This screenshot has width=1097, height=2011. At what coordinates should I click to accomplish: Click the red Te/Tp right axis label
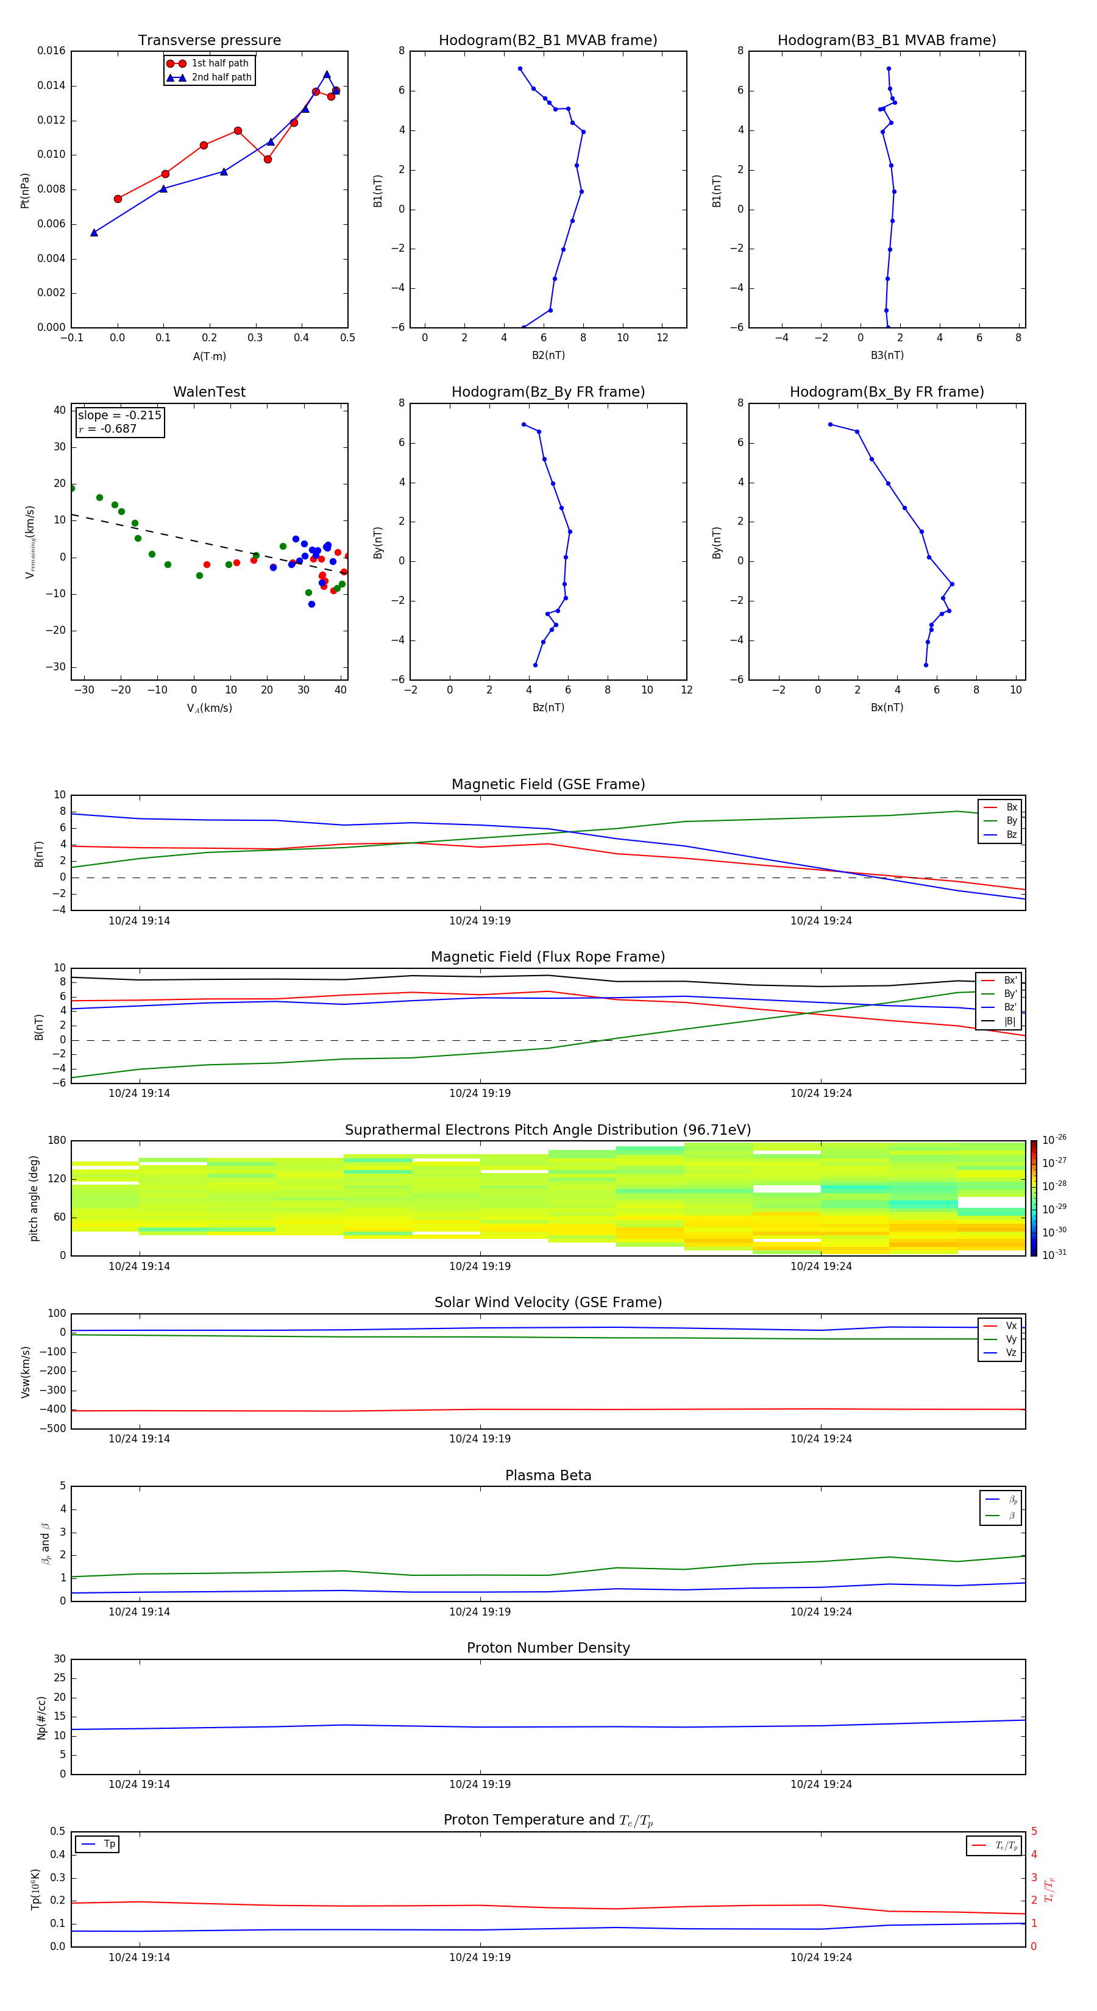pos(1049,1889)
